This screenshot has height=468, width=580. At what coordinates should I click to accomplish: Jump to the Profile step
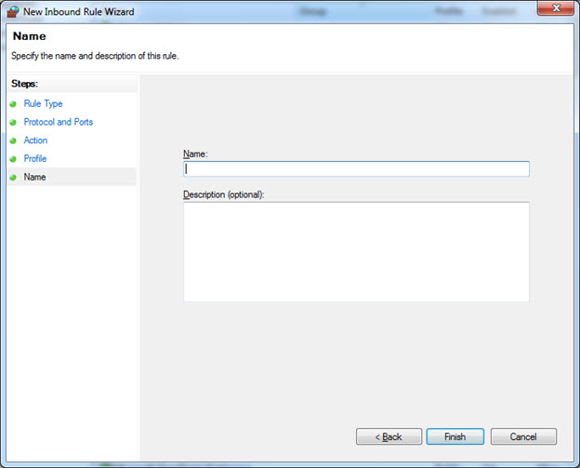(35, 158)
